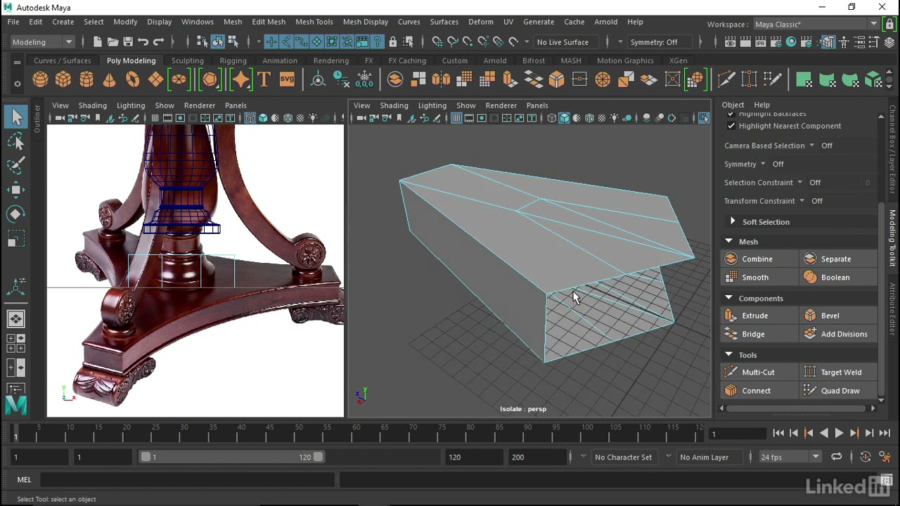Open the Deform menu
This screenshot has width=900, height=506.
(480, 22)
